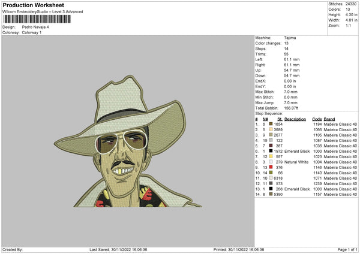Select the tan swatch in stop row 3

[x=271, y=135]
